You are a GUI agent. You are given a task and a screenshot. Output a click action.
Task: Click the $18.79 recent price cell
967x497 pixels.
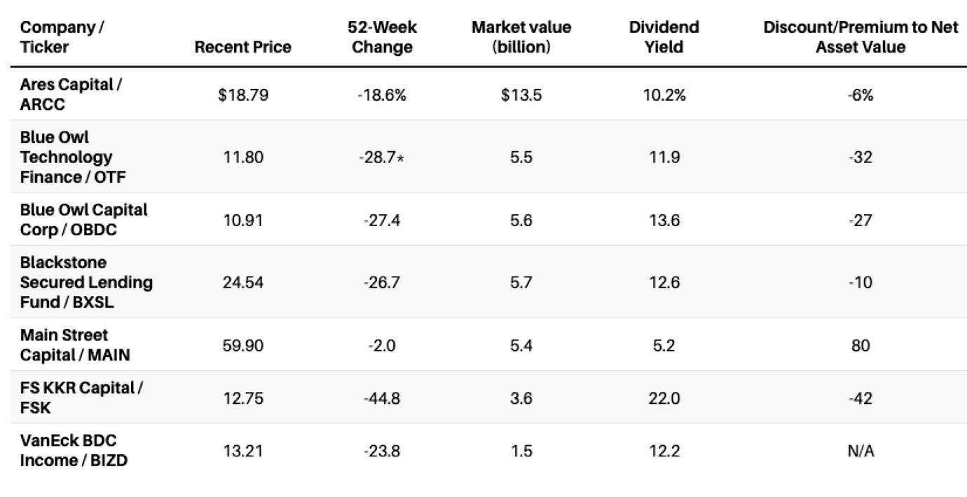[x=242, y=95]
